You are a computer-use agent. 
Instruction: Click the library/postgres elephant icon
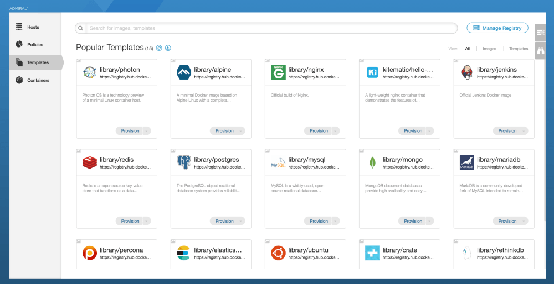(x=184, y=162)
